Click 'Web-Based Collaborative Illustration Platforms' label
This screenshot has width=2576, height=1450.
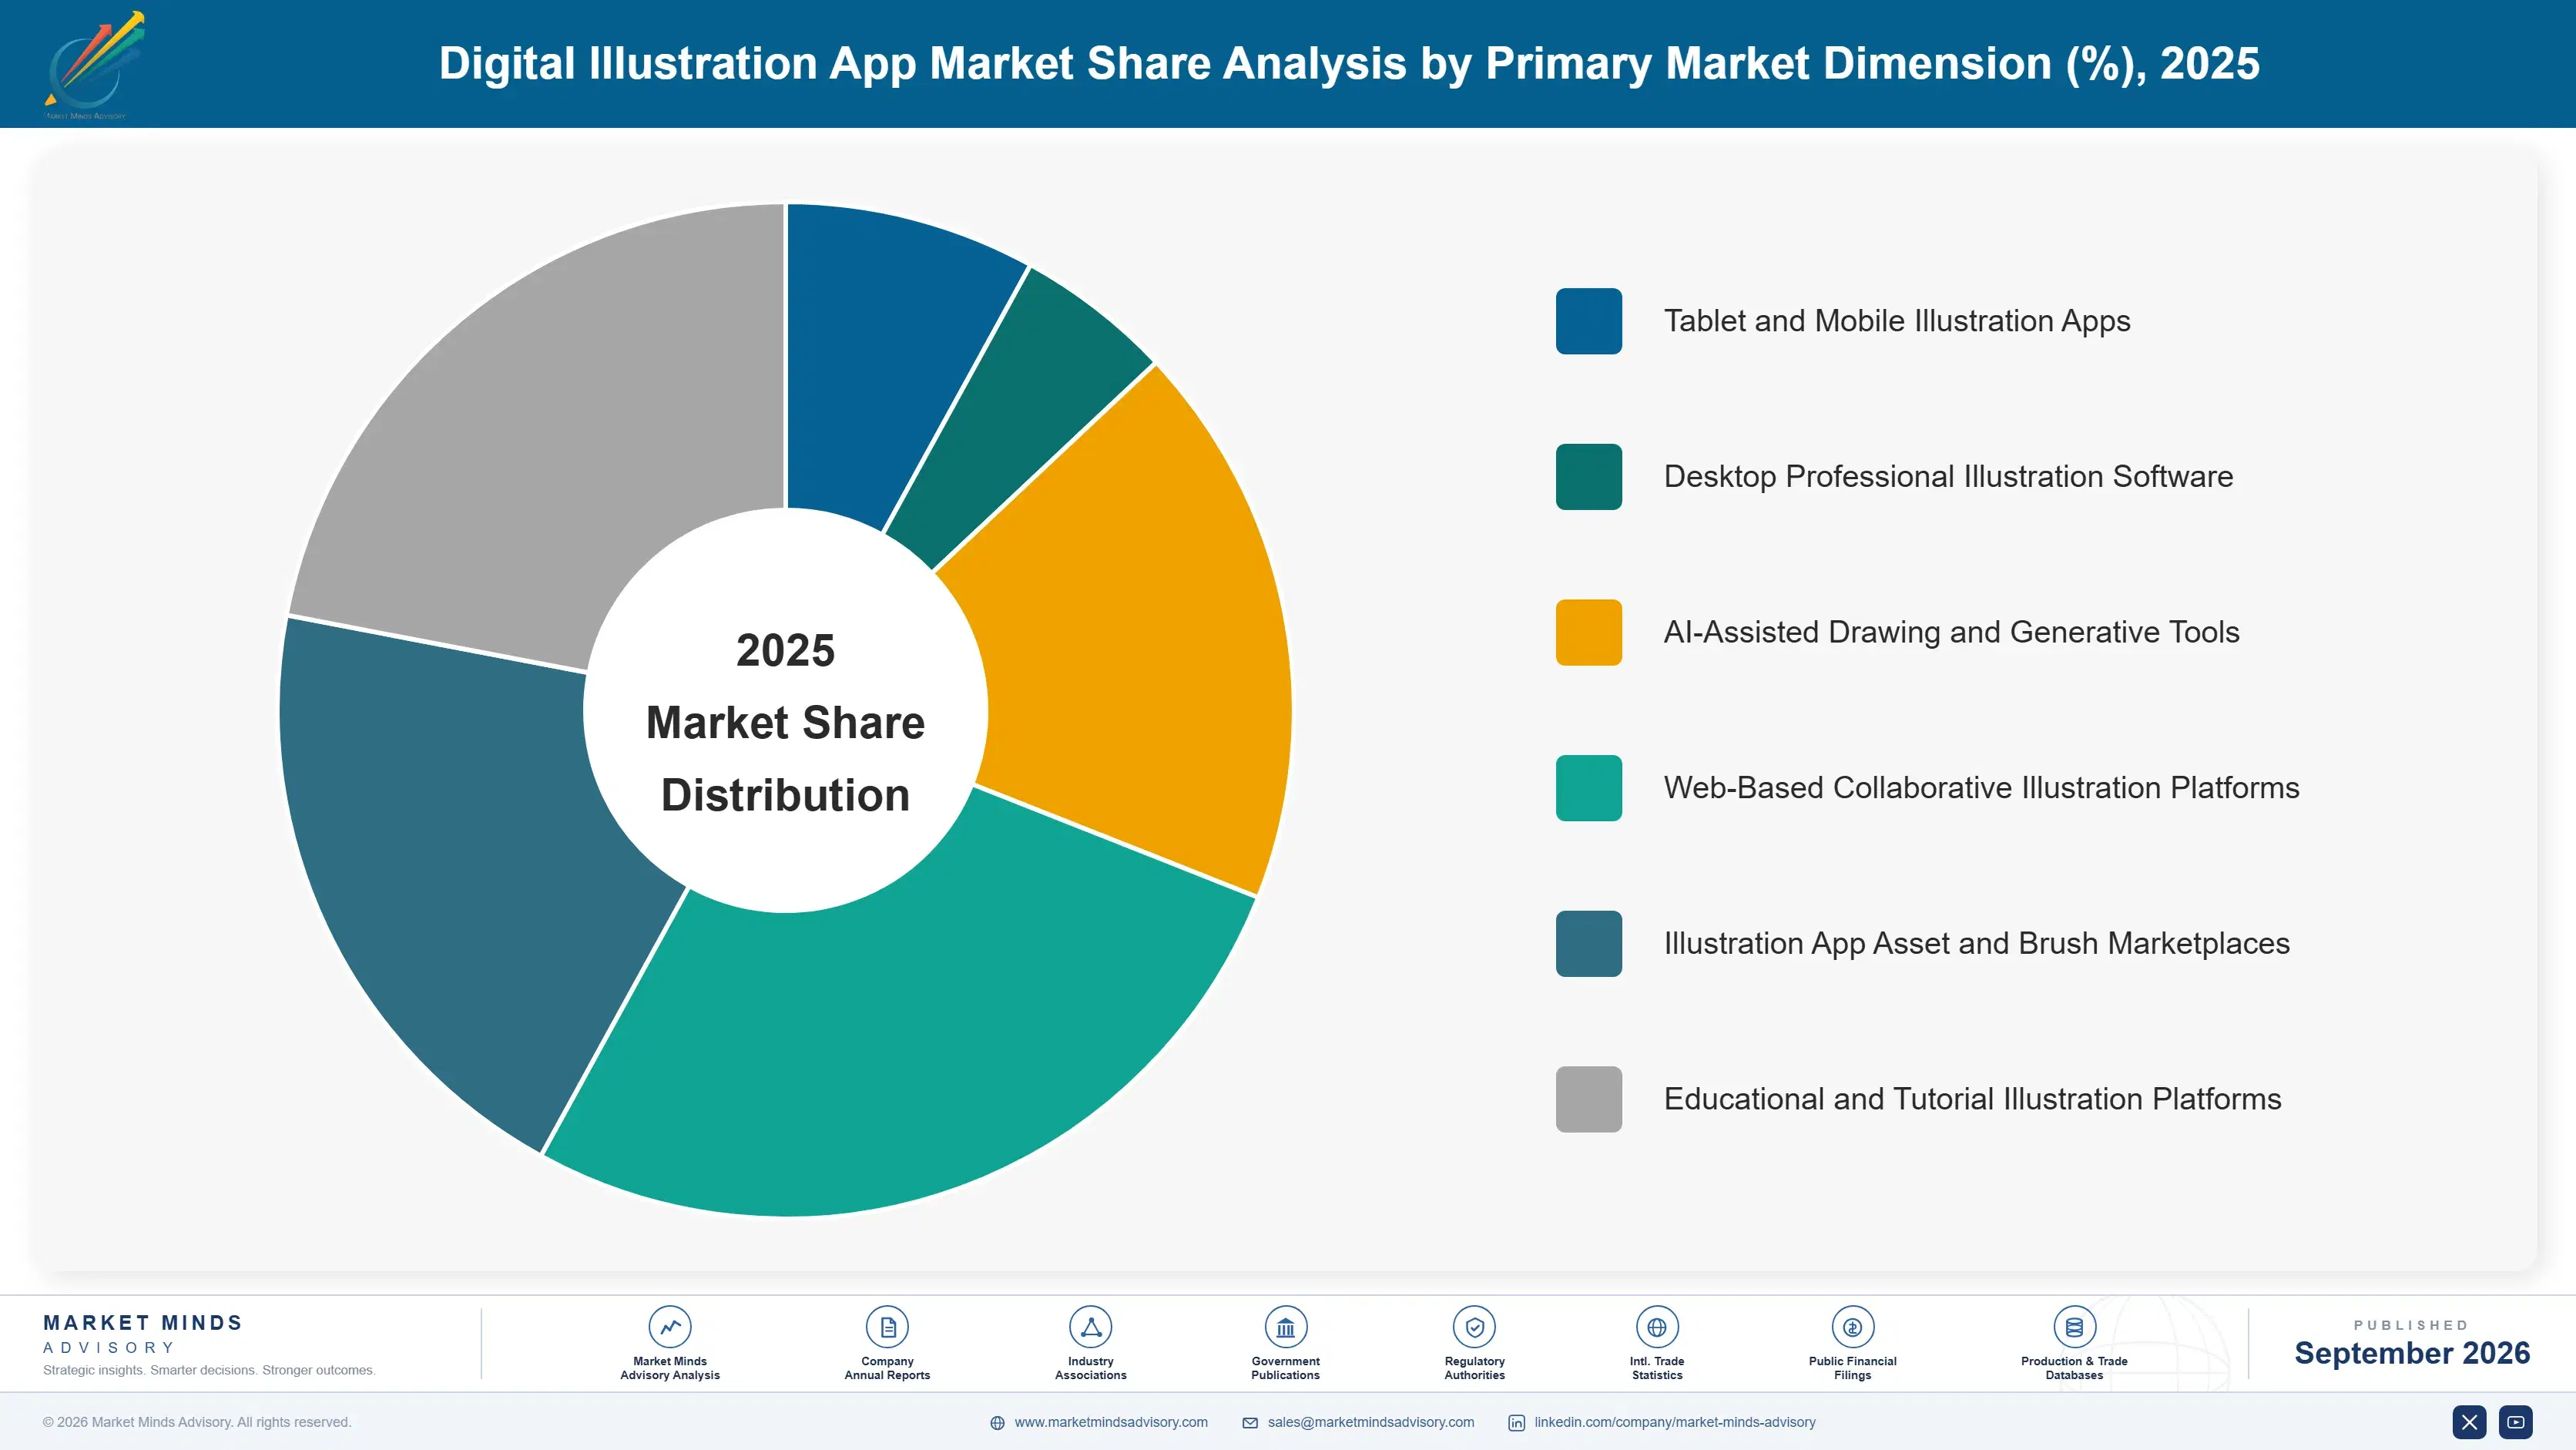[1981, 788]
